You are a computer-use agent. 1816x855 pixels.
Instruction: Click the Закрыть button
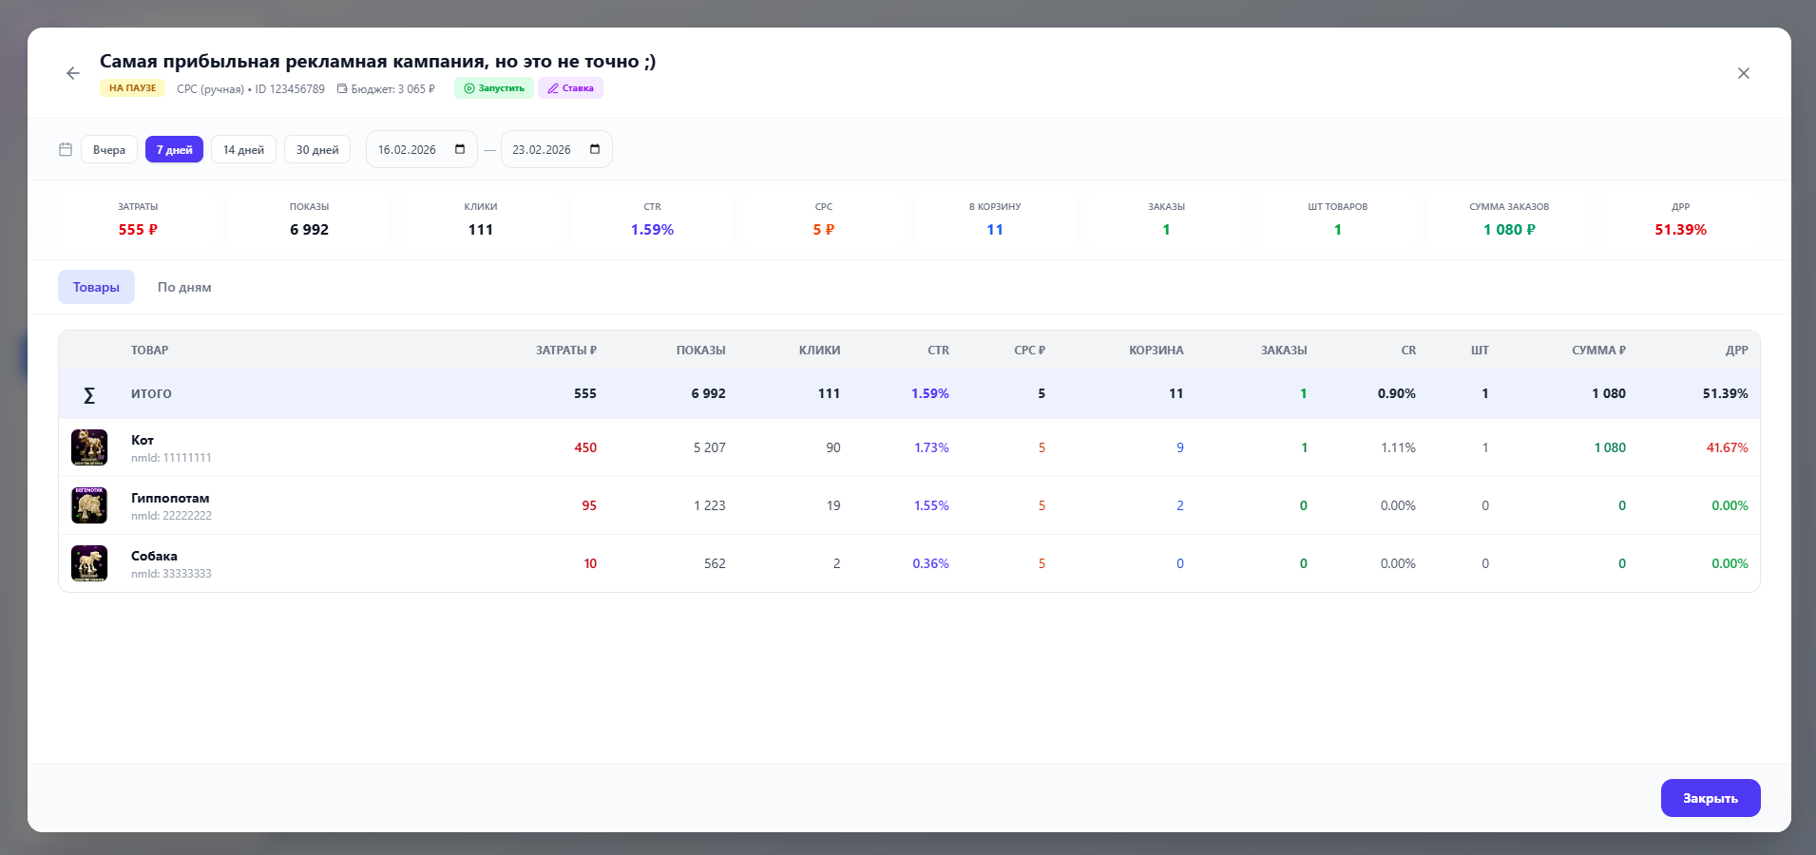click(x=1710, y=798)
